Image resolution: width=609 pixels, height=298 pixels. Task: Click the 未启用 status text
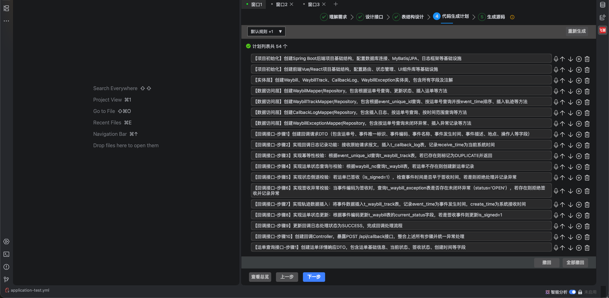pos(590,292)
